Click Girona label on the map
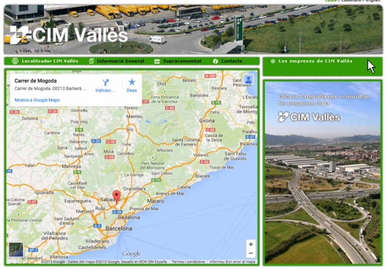The width and height of the screenshot is (386, 269). tap(207, 120)
